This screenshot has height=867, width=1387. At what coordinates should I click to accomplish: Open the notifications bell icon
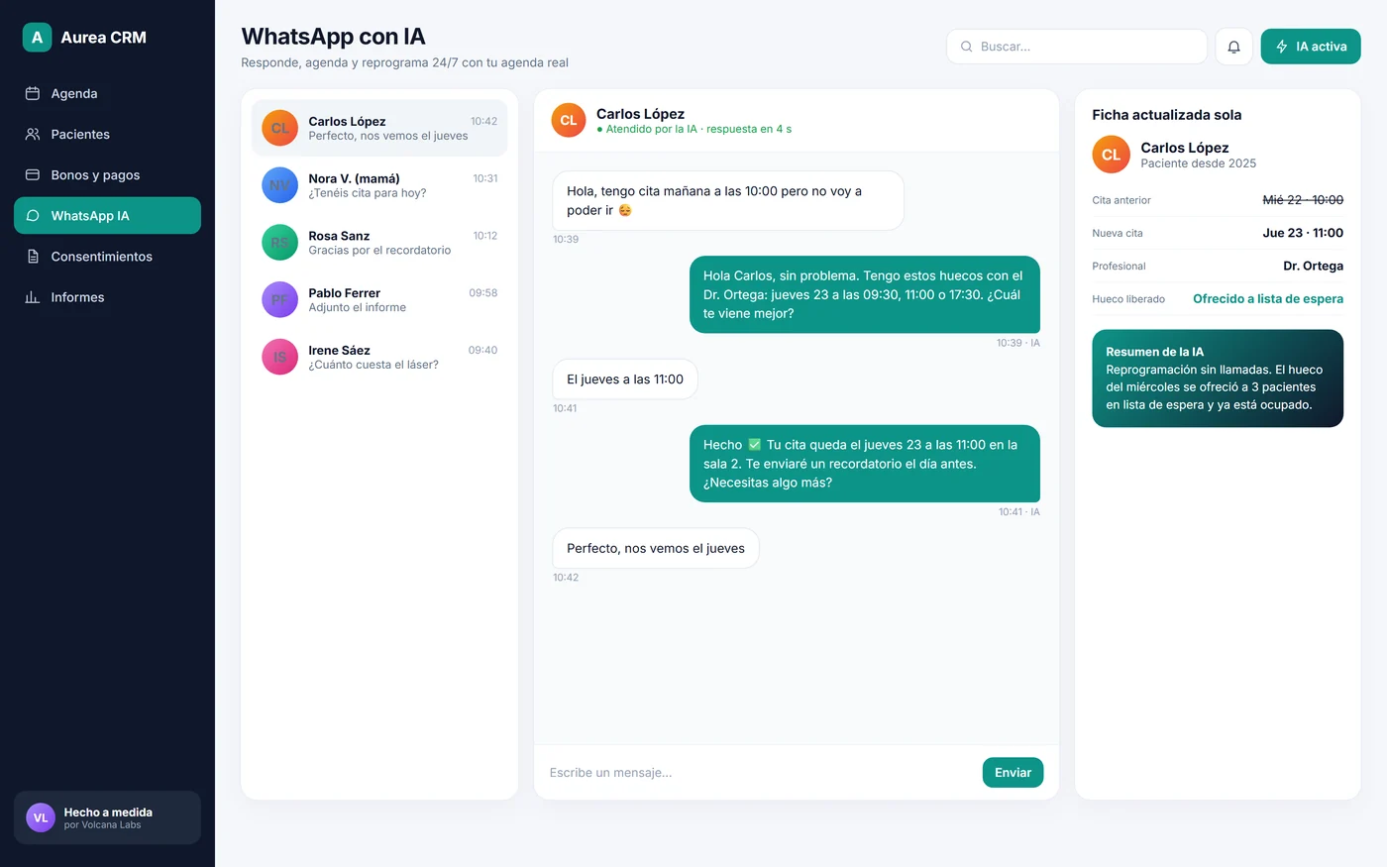(x=1233, y=47)
